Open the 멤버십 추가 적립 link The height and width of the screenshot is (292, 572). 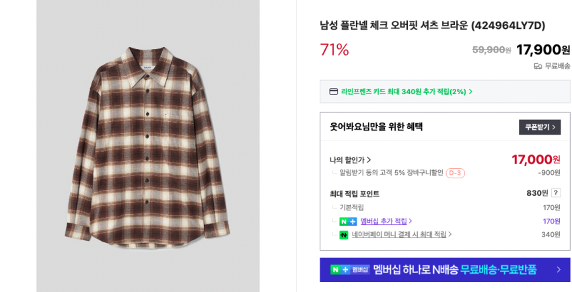(x=384, y=221)
